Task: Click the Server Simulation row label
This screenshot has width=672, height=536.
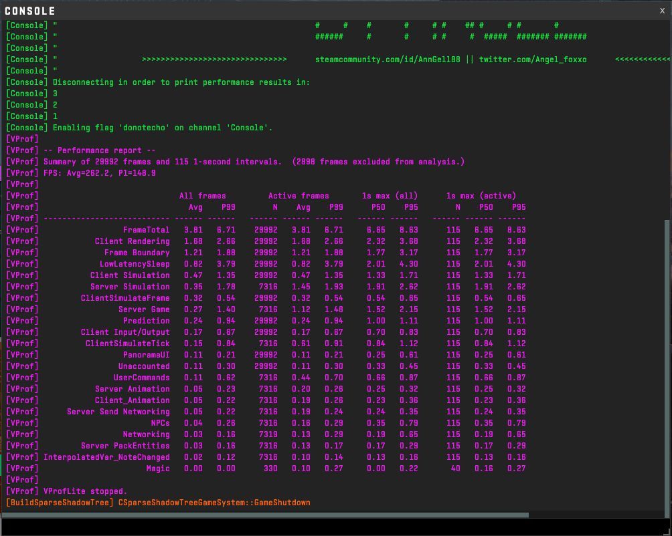Action: pyautogui.click(x=130, y=287)
